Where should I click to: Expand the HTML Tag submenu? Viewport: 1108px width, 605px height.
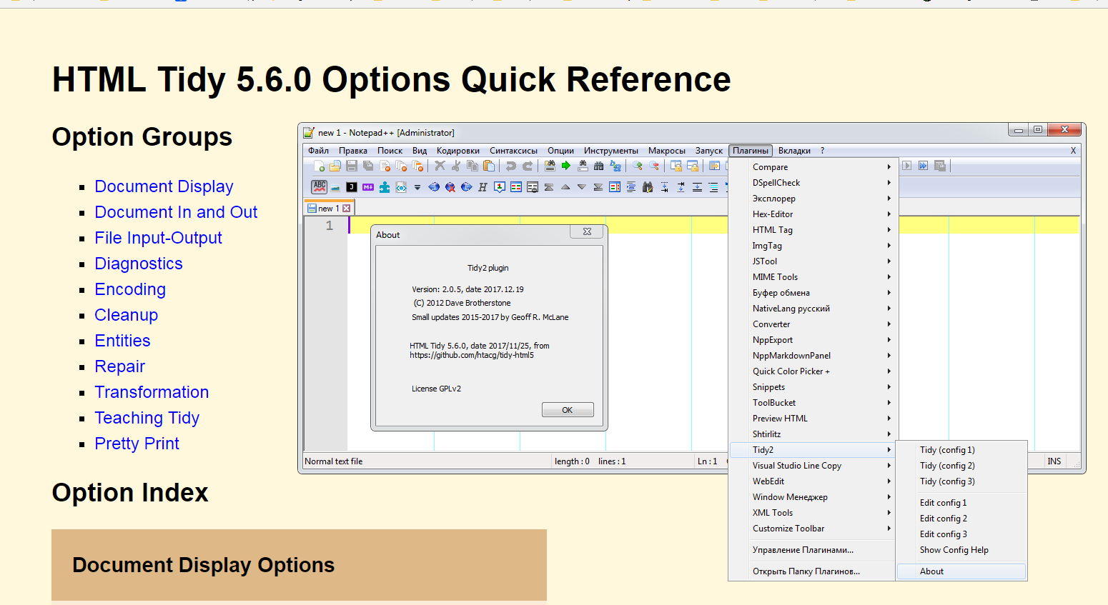pyautogui.click(x=812, y=230)
